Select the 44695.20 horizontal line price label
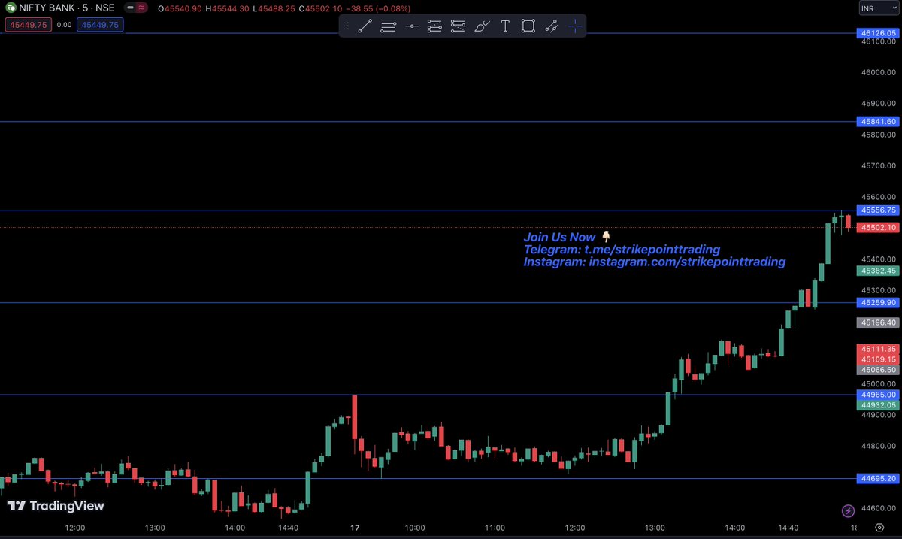Screen dimensions: 902x539 878,477
